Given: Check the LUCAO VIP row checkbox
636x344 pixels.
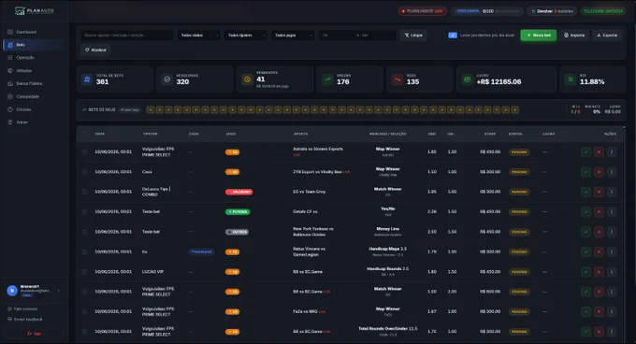Looking at the screenshot, I should 84,271.
